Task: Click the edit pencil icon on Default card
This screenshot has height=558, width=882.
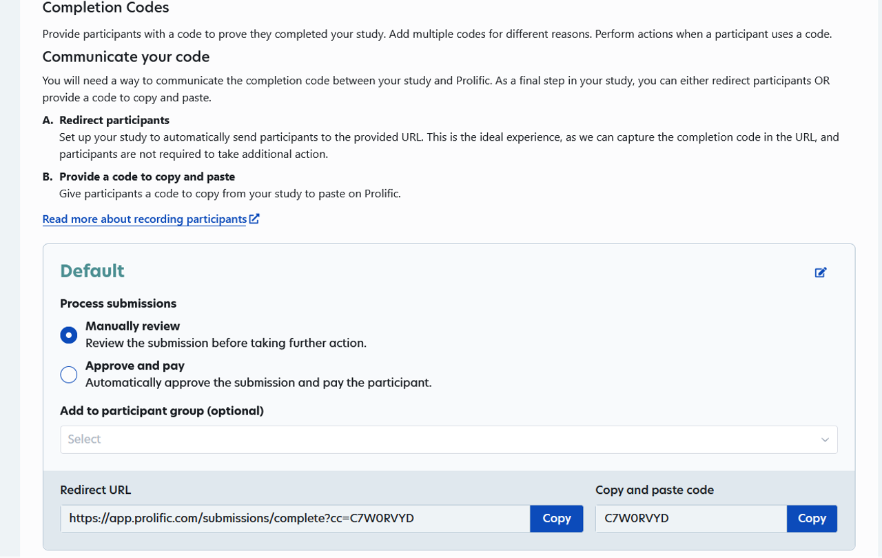Action: tap(820, 272)
